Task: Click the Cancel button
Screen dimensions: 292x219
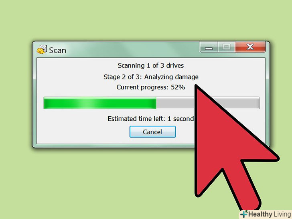Action: (152, 132)
